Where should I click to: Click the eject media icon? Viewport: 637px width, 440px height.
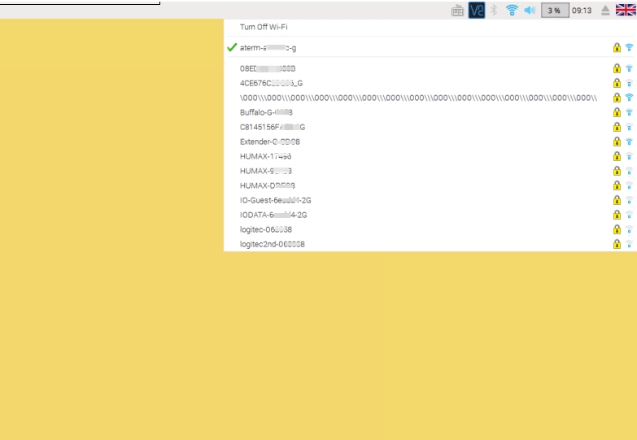[x=605, y=11]
